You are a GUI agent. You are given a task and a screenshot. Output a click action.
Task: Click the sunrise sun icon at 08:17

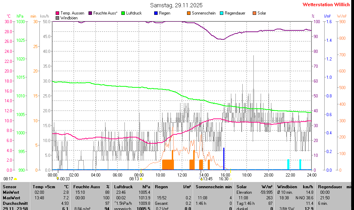(15, 179)
